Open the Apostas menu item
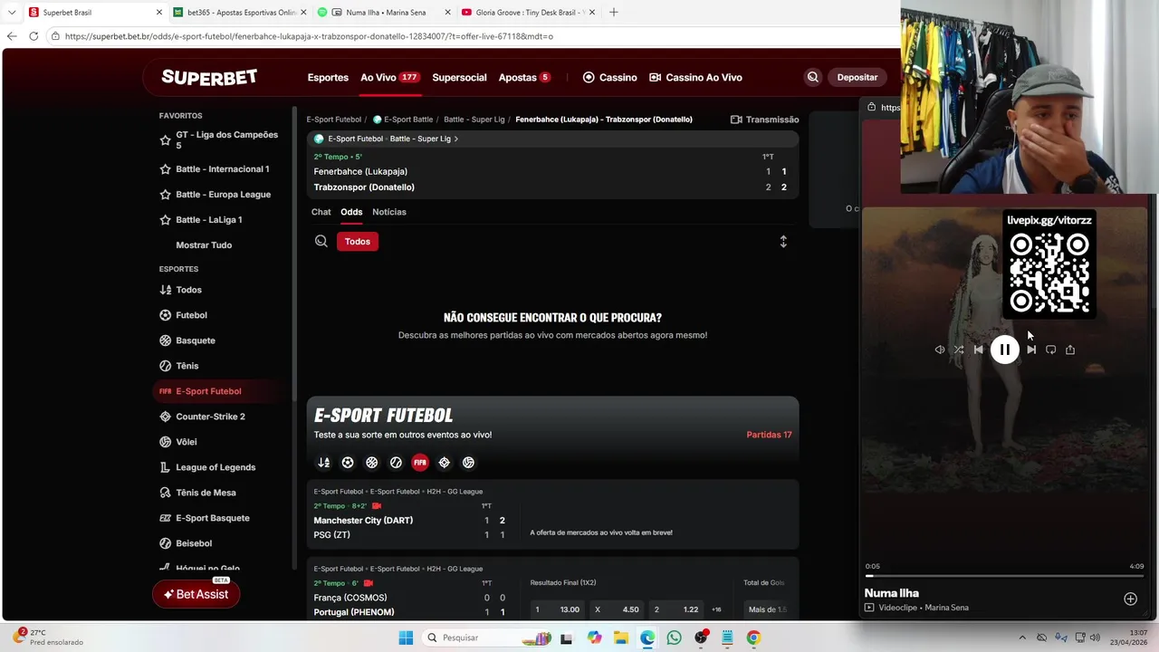Image resolution: width=1159 pixels, height=652 pixels. 524,77
